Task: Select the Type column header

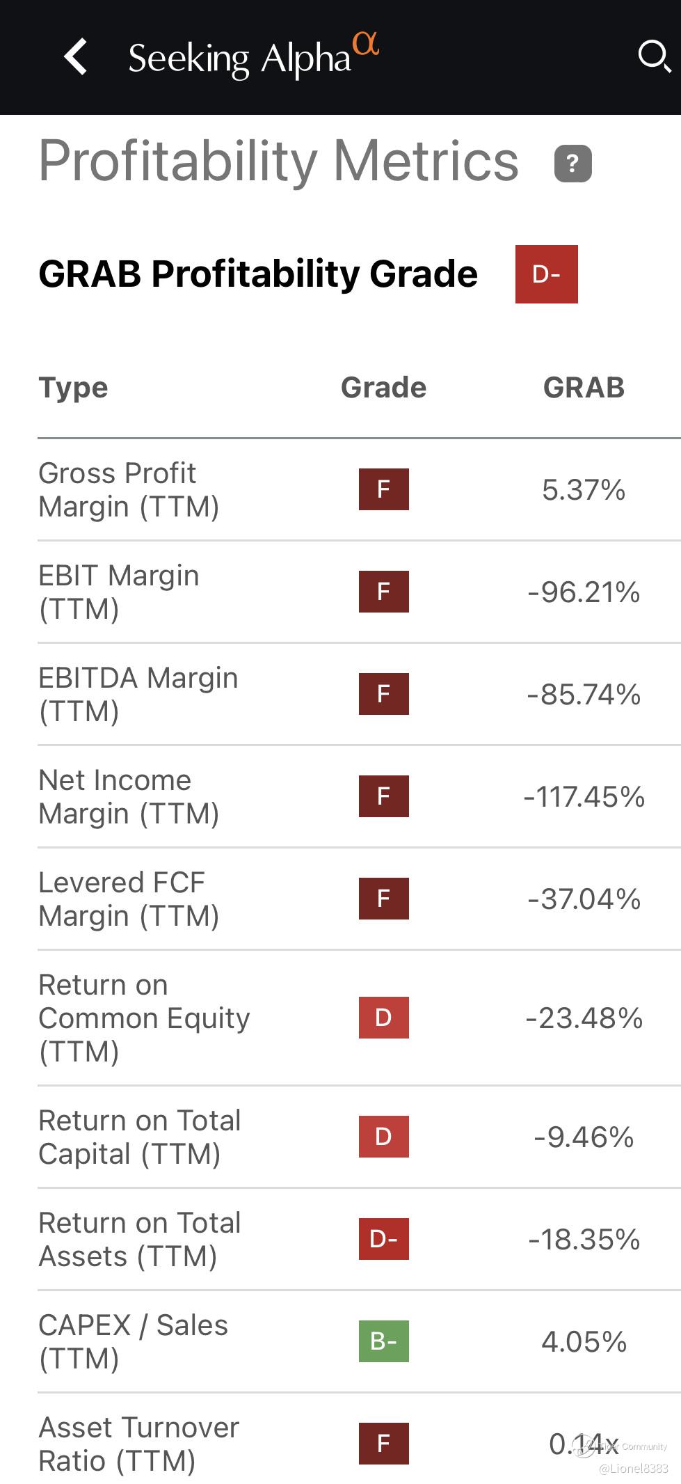Action: tap(73, 388)
